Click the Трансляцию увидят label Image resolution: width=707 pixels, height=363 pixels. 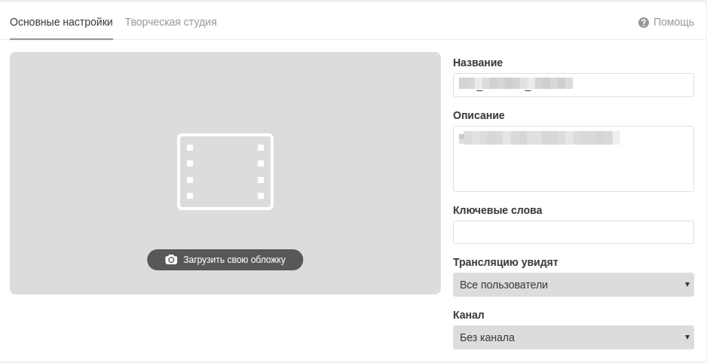pos(505,262)
